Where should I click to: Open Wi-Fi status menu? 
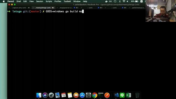pos(124,1)
